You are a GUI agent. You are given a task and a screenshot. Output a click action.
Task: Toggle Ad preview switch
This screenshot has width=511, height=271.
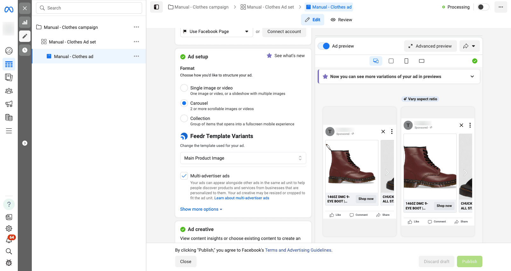324,46
